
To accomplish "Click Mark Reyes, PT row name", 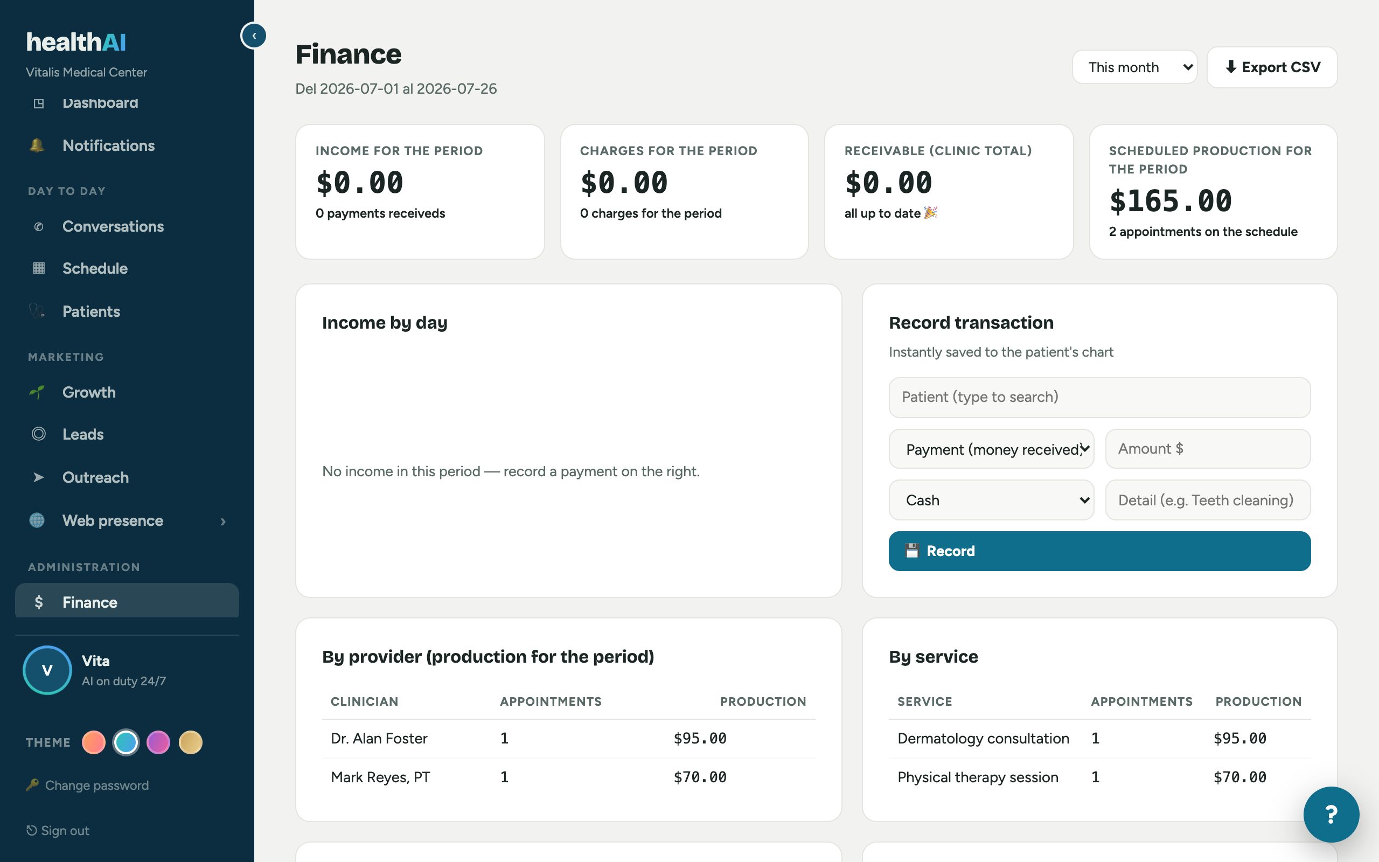I will click(x=381, y=777).
